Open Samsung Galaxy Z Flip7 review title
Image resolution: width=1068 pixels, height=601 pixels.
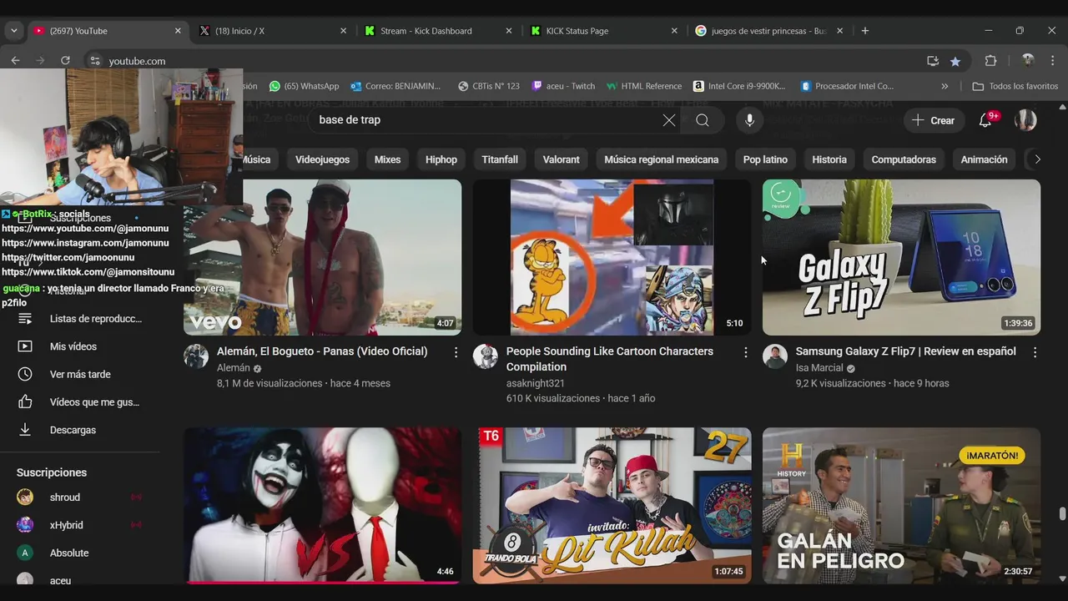click(905, 351)
